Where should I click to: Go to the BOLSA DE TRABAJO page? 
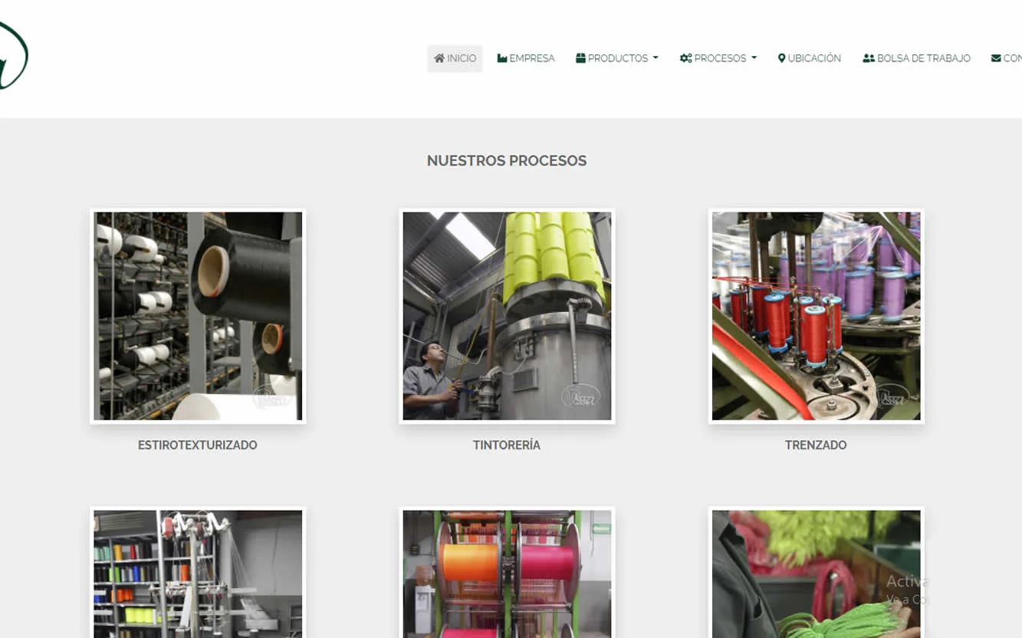pos(923,58)
